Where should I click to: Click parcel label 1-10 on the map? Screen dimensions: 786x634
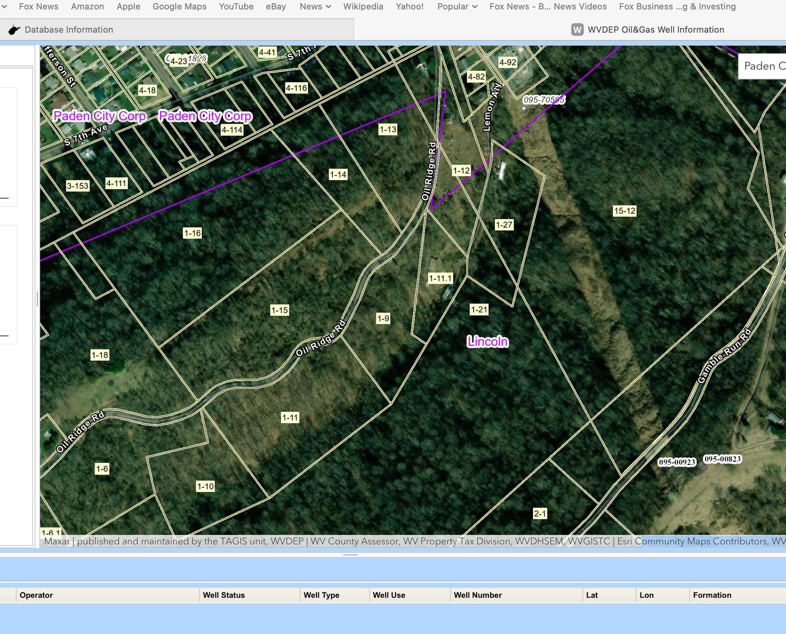tap(206, 486)
